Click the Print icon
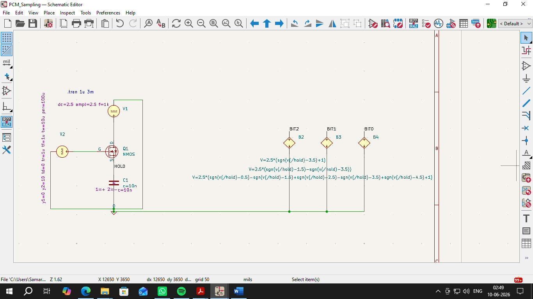533x299 pixels. click(x=76, y=23)
